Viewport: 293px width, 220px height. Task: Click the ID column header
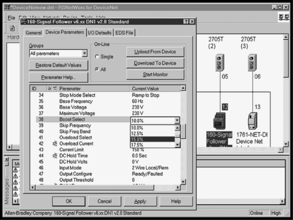[x=38, y=88]
